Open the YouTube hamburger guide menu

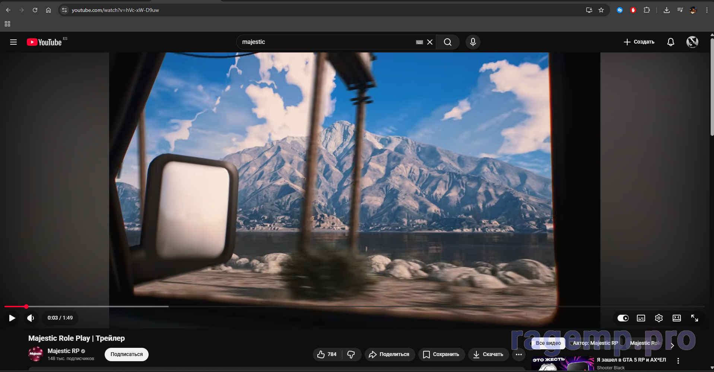[x=13, y=42]
